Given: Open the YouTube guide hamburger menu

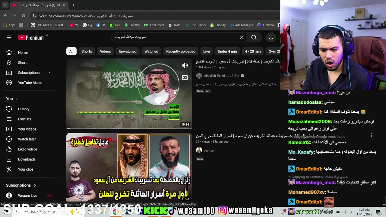Looking at the screenshot, I should point(9,37).
